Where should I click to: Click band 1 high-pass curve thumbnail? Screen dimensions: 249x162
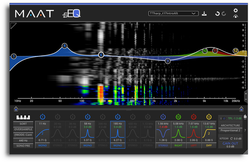tap(42, 133)
